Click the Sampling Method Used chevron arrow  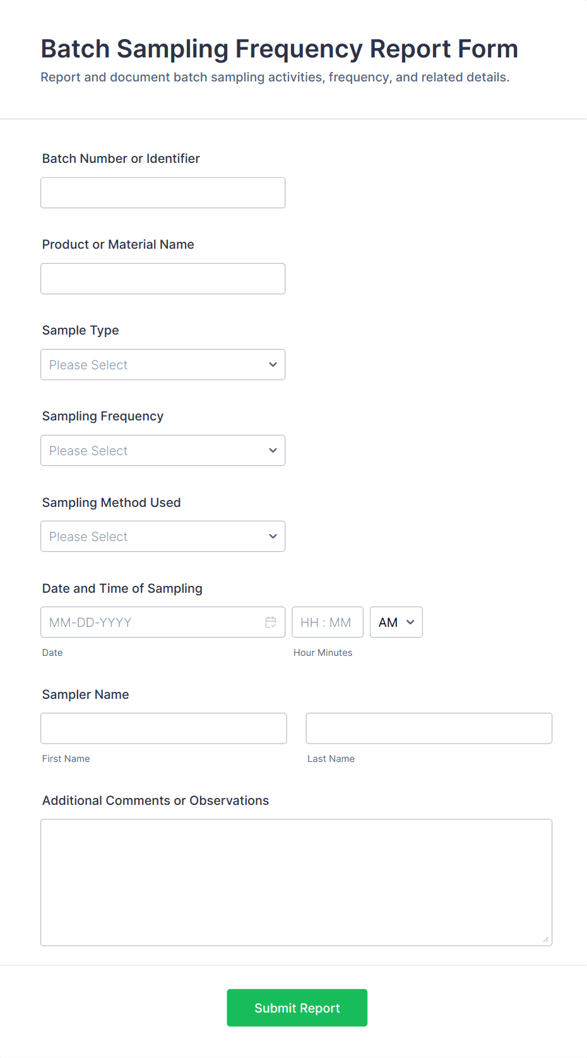pos(273,536)
